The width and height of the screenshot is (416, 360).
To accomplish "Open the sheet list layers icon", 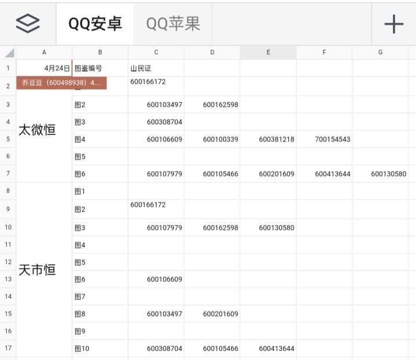I will 28,24.
